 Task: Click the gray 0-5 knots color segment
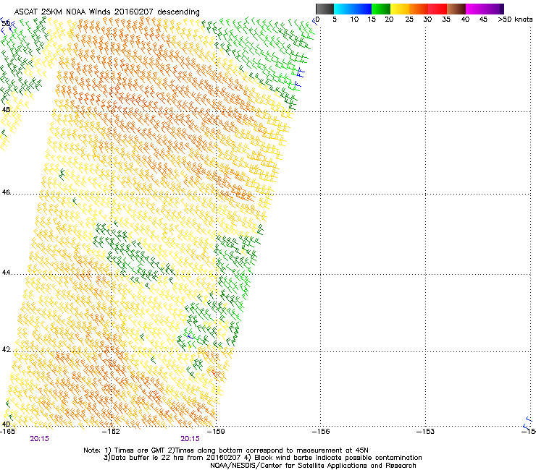click(324, 9)
